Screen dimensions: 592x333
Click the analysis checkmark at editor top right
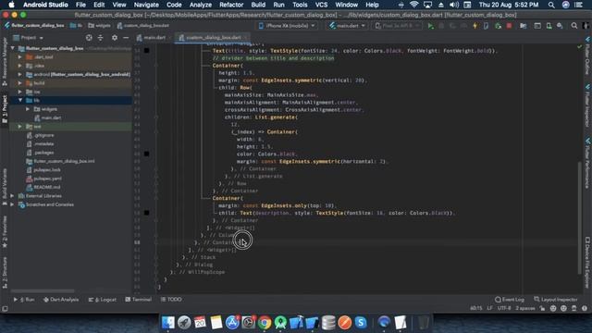[x=580, y=47]
